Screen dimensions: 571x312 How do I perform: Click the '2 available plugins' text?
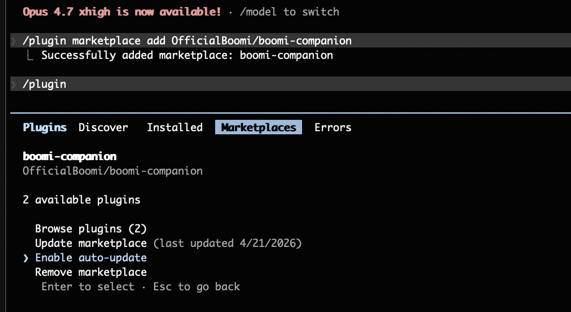point(82,199)
